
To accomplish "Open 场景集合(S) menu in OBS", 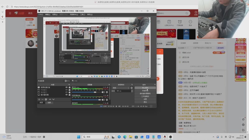I will point(74,14).
